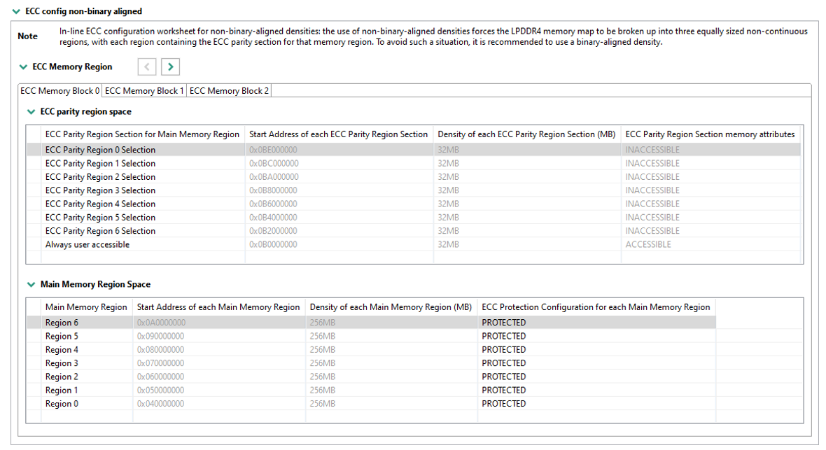Change ECC protection value for Region 3
Screen dimensions: 826x450
[503, 363]
